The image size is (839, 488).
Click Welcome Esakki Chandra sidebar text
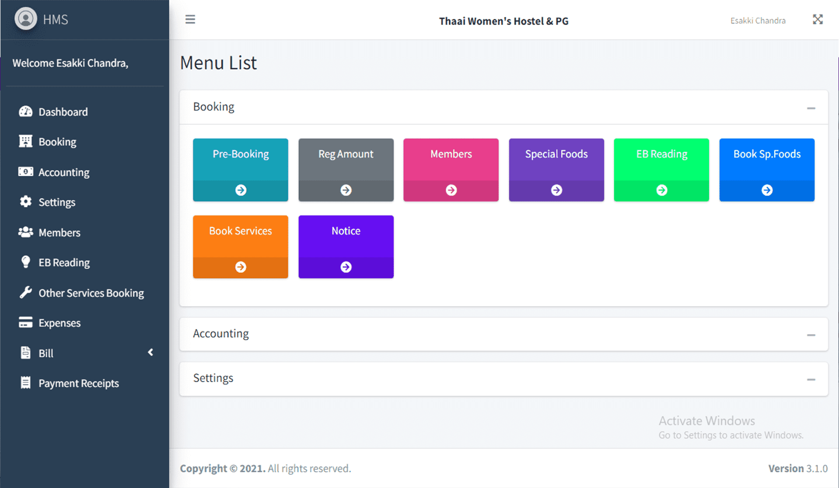point(70,63)
